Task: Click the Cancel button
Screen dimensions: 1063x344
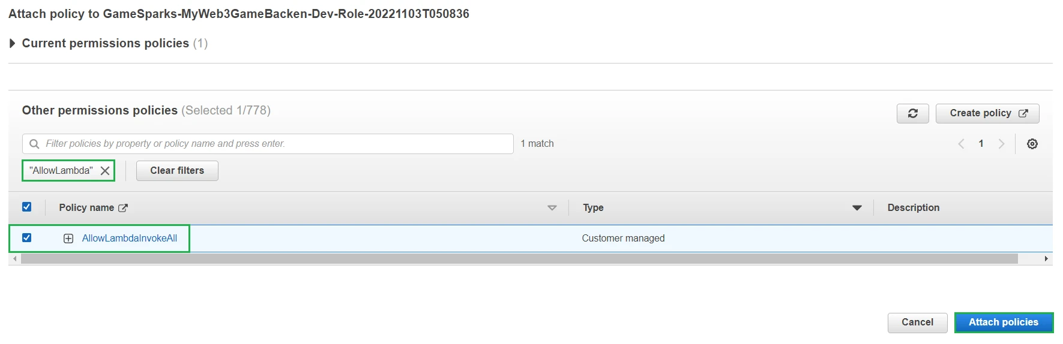Action: point(917,322)
